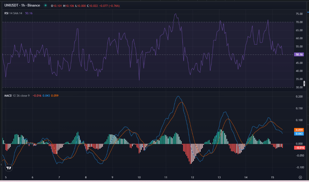Click the closing price C10.022 value
This screenshot has width=309, height=182.
tap(92, 6)
